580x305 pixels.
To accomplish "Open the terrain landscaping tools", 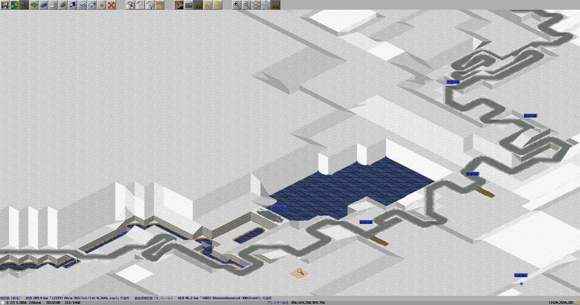I will [34, 5].
